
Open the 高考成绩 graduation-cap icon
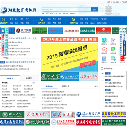click(104, 49)
